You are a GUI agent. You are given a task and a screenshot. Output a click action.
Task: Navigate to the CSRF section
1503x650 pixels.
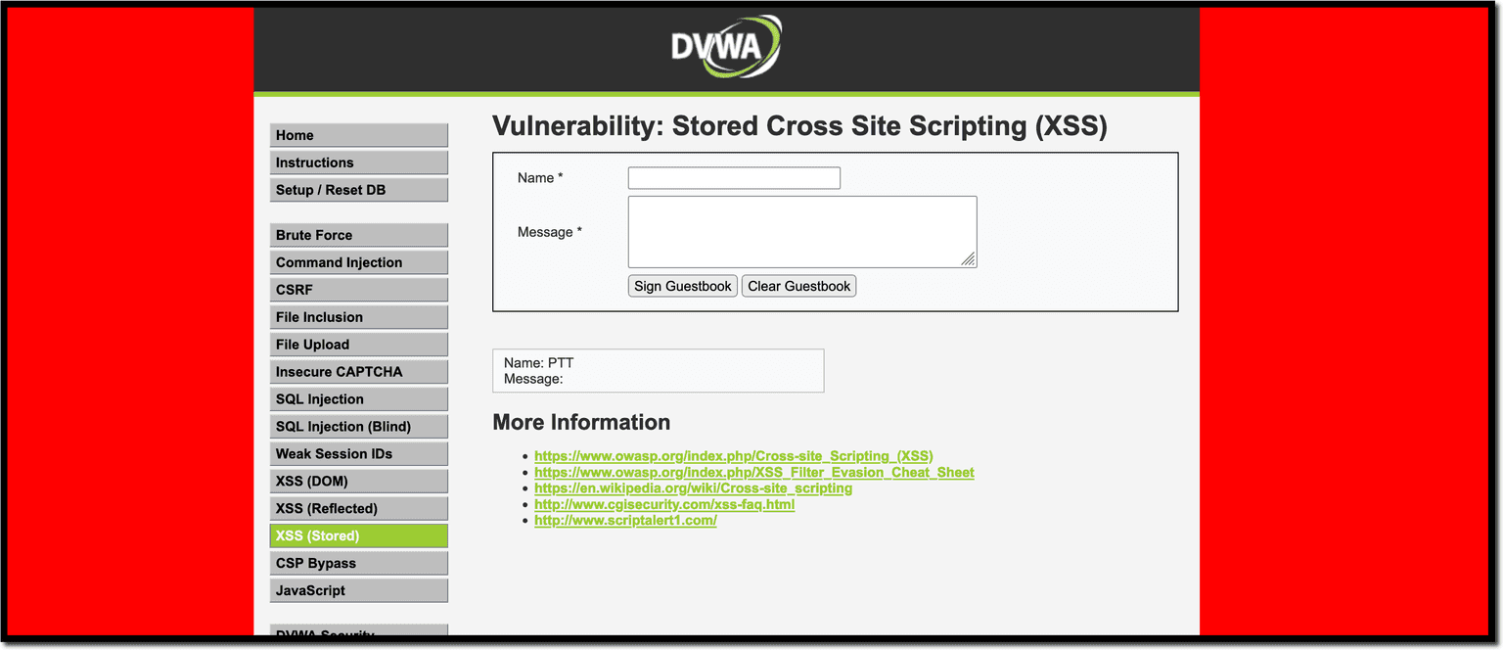coord(358,289)
